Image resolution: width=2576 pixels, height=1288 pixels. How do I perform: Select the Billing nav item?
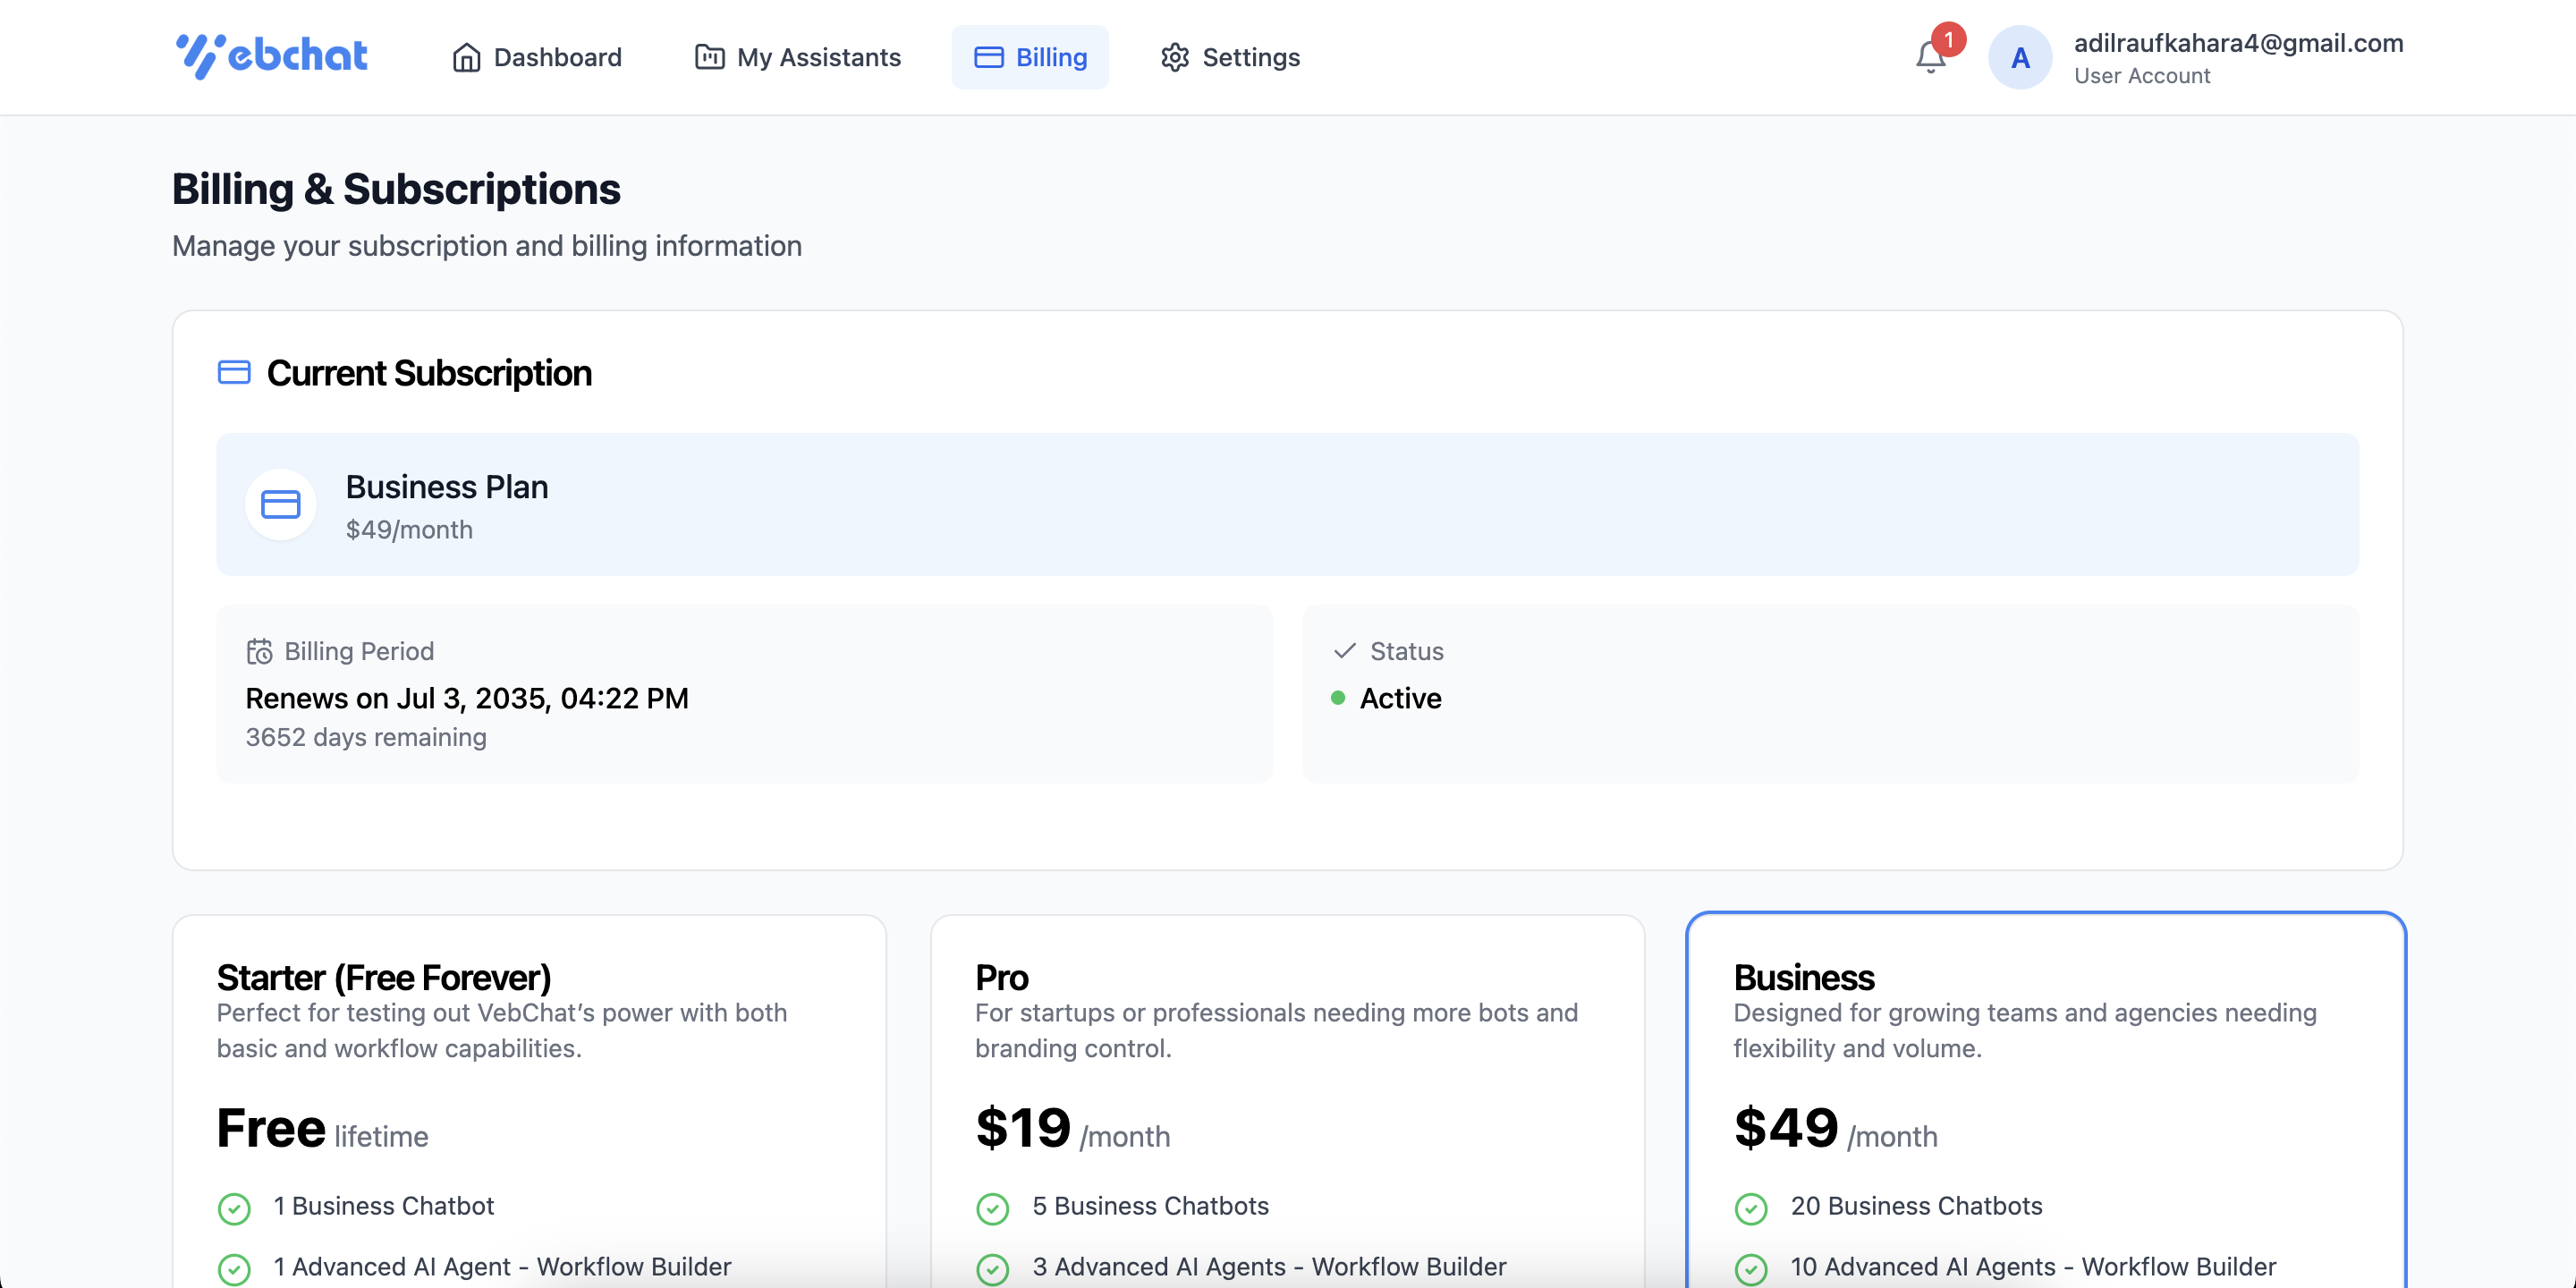[1030, 58]
